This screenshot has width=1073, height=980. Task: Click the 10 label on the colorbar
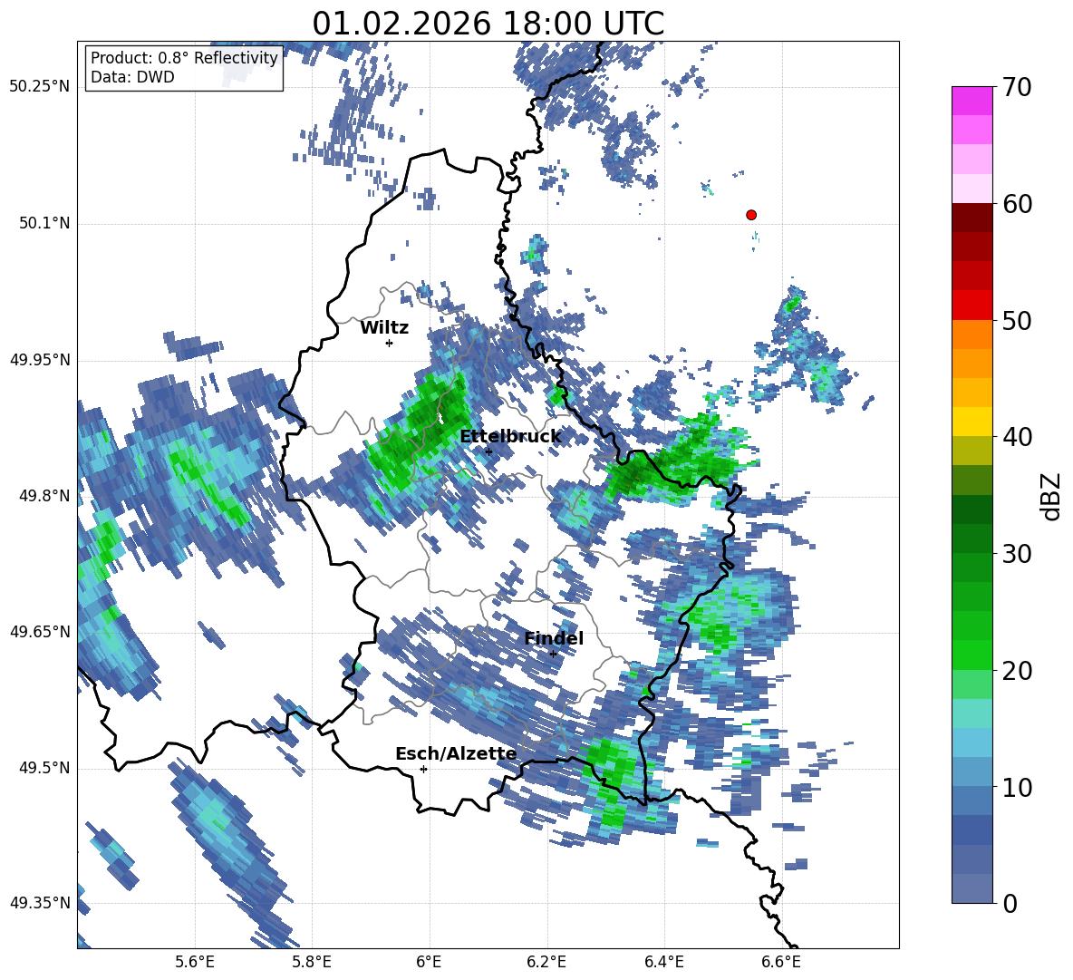[1016, 787]
